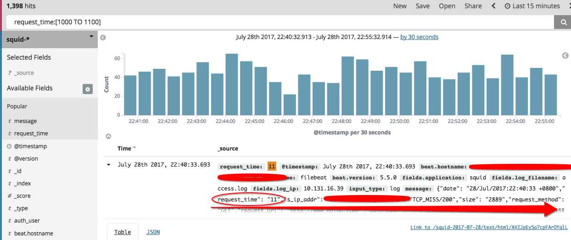Viewport: 571px width, 240px height.
Task: Change interval via 'by 30 seconds' link
Action: pos(419,37)
